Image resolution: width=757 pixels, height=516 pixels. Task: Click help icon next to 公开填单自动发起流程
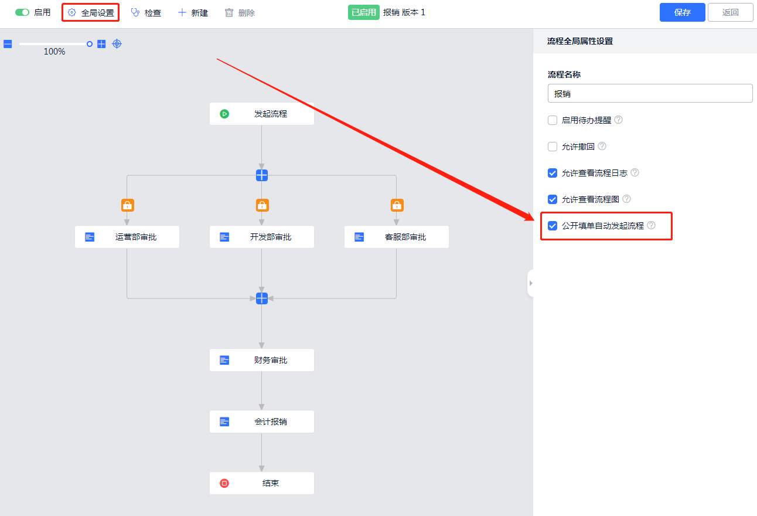pos(651,225)
